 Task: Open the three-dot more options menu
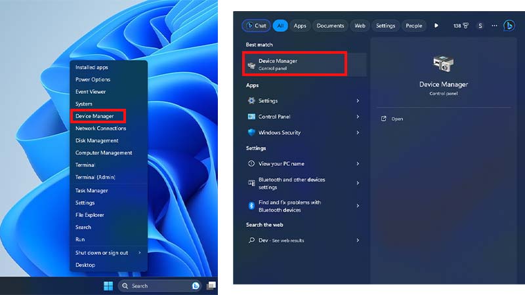pyautogui.click(x=494, y=26)
